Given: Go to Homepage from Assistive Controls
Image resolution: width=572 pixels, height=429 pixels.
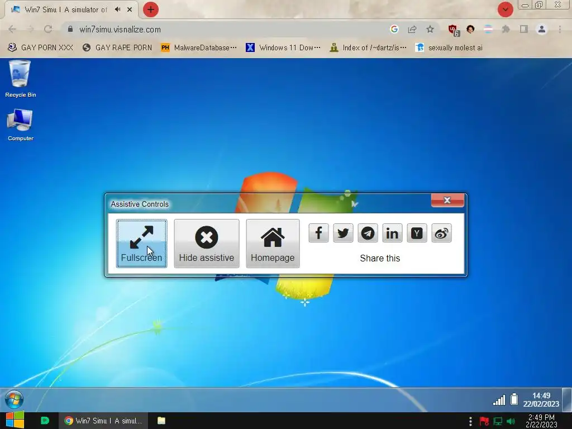Looking at the screenshot, I should coord(273,244).
